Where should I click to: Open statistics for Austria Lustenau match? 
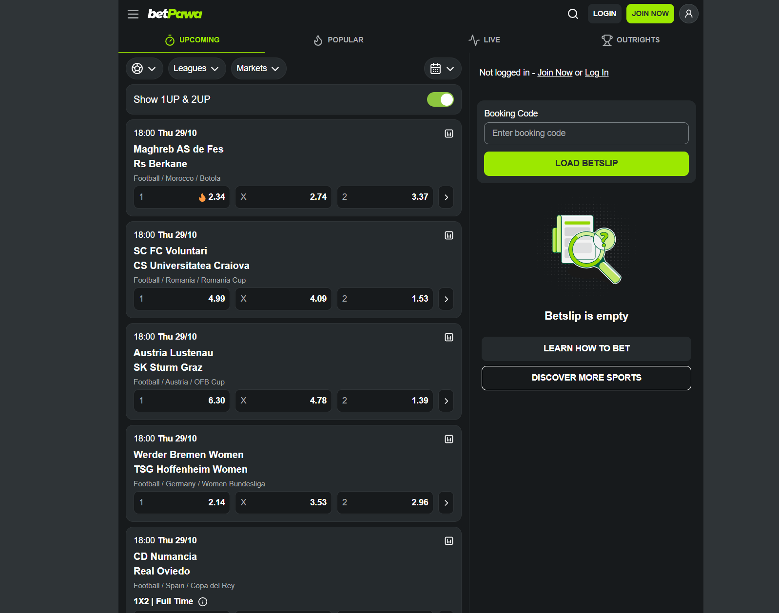click(449, 337)
